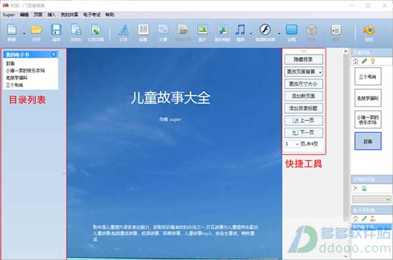Click the orange preview icon

point(369,30)
